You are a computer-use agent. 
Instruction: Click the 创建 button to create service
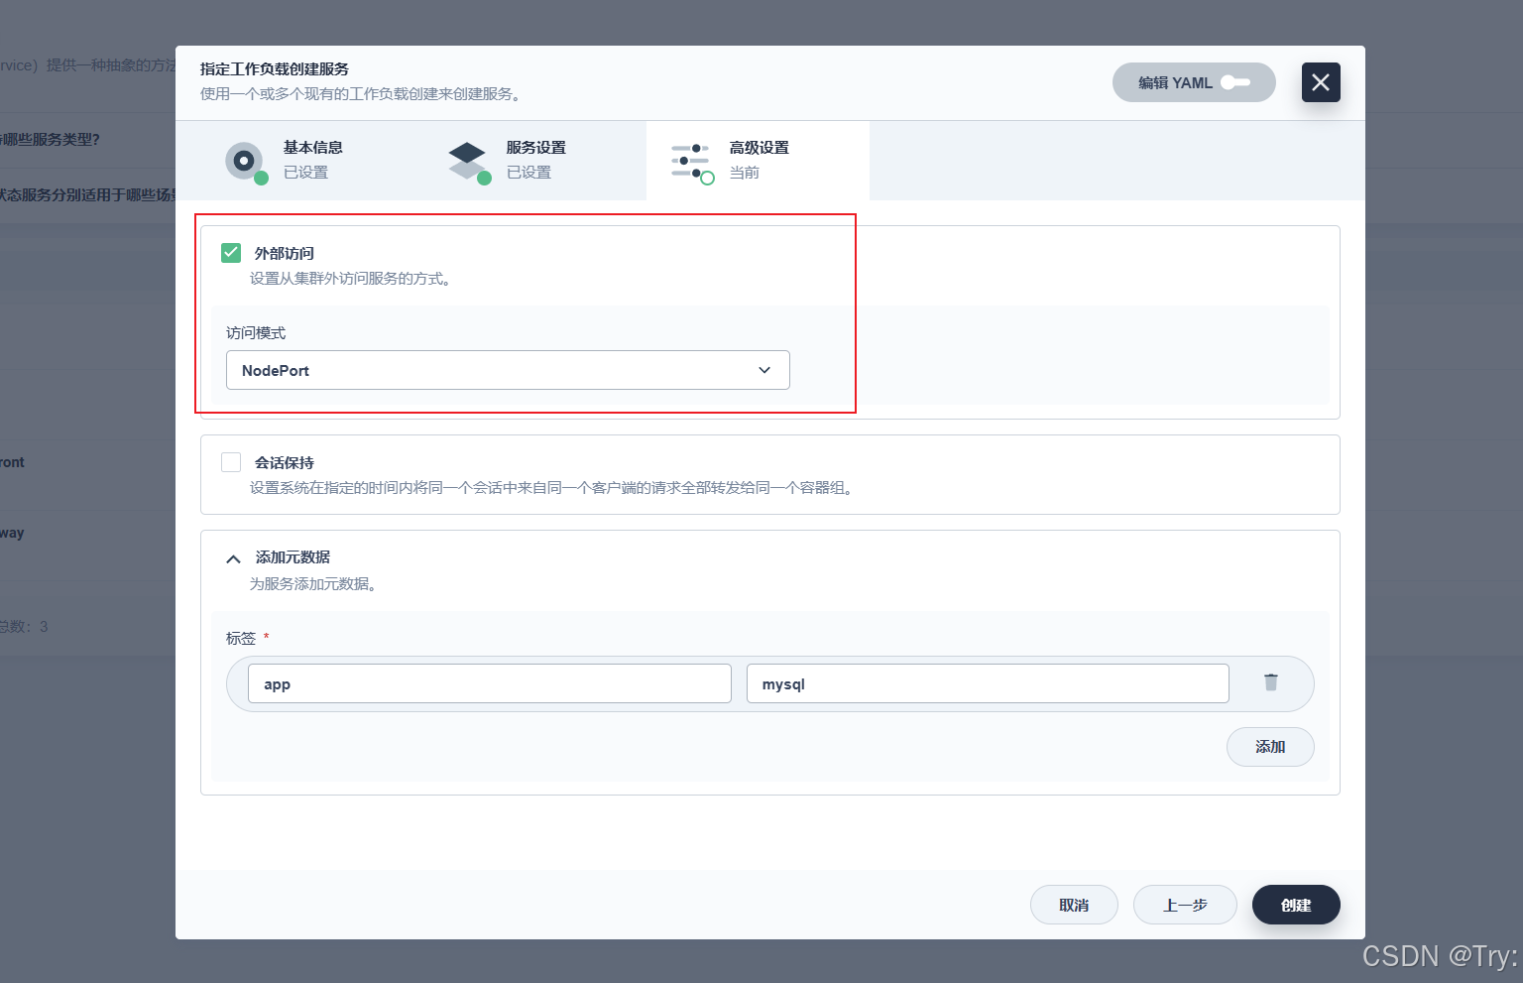pyautogui.click(x=1295, y=905)
